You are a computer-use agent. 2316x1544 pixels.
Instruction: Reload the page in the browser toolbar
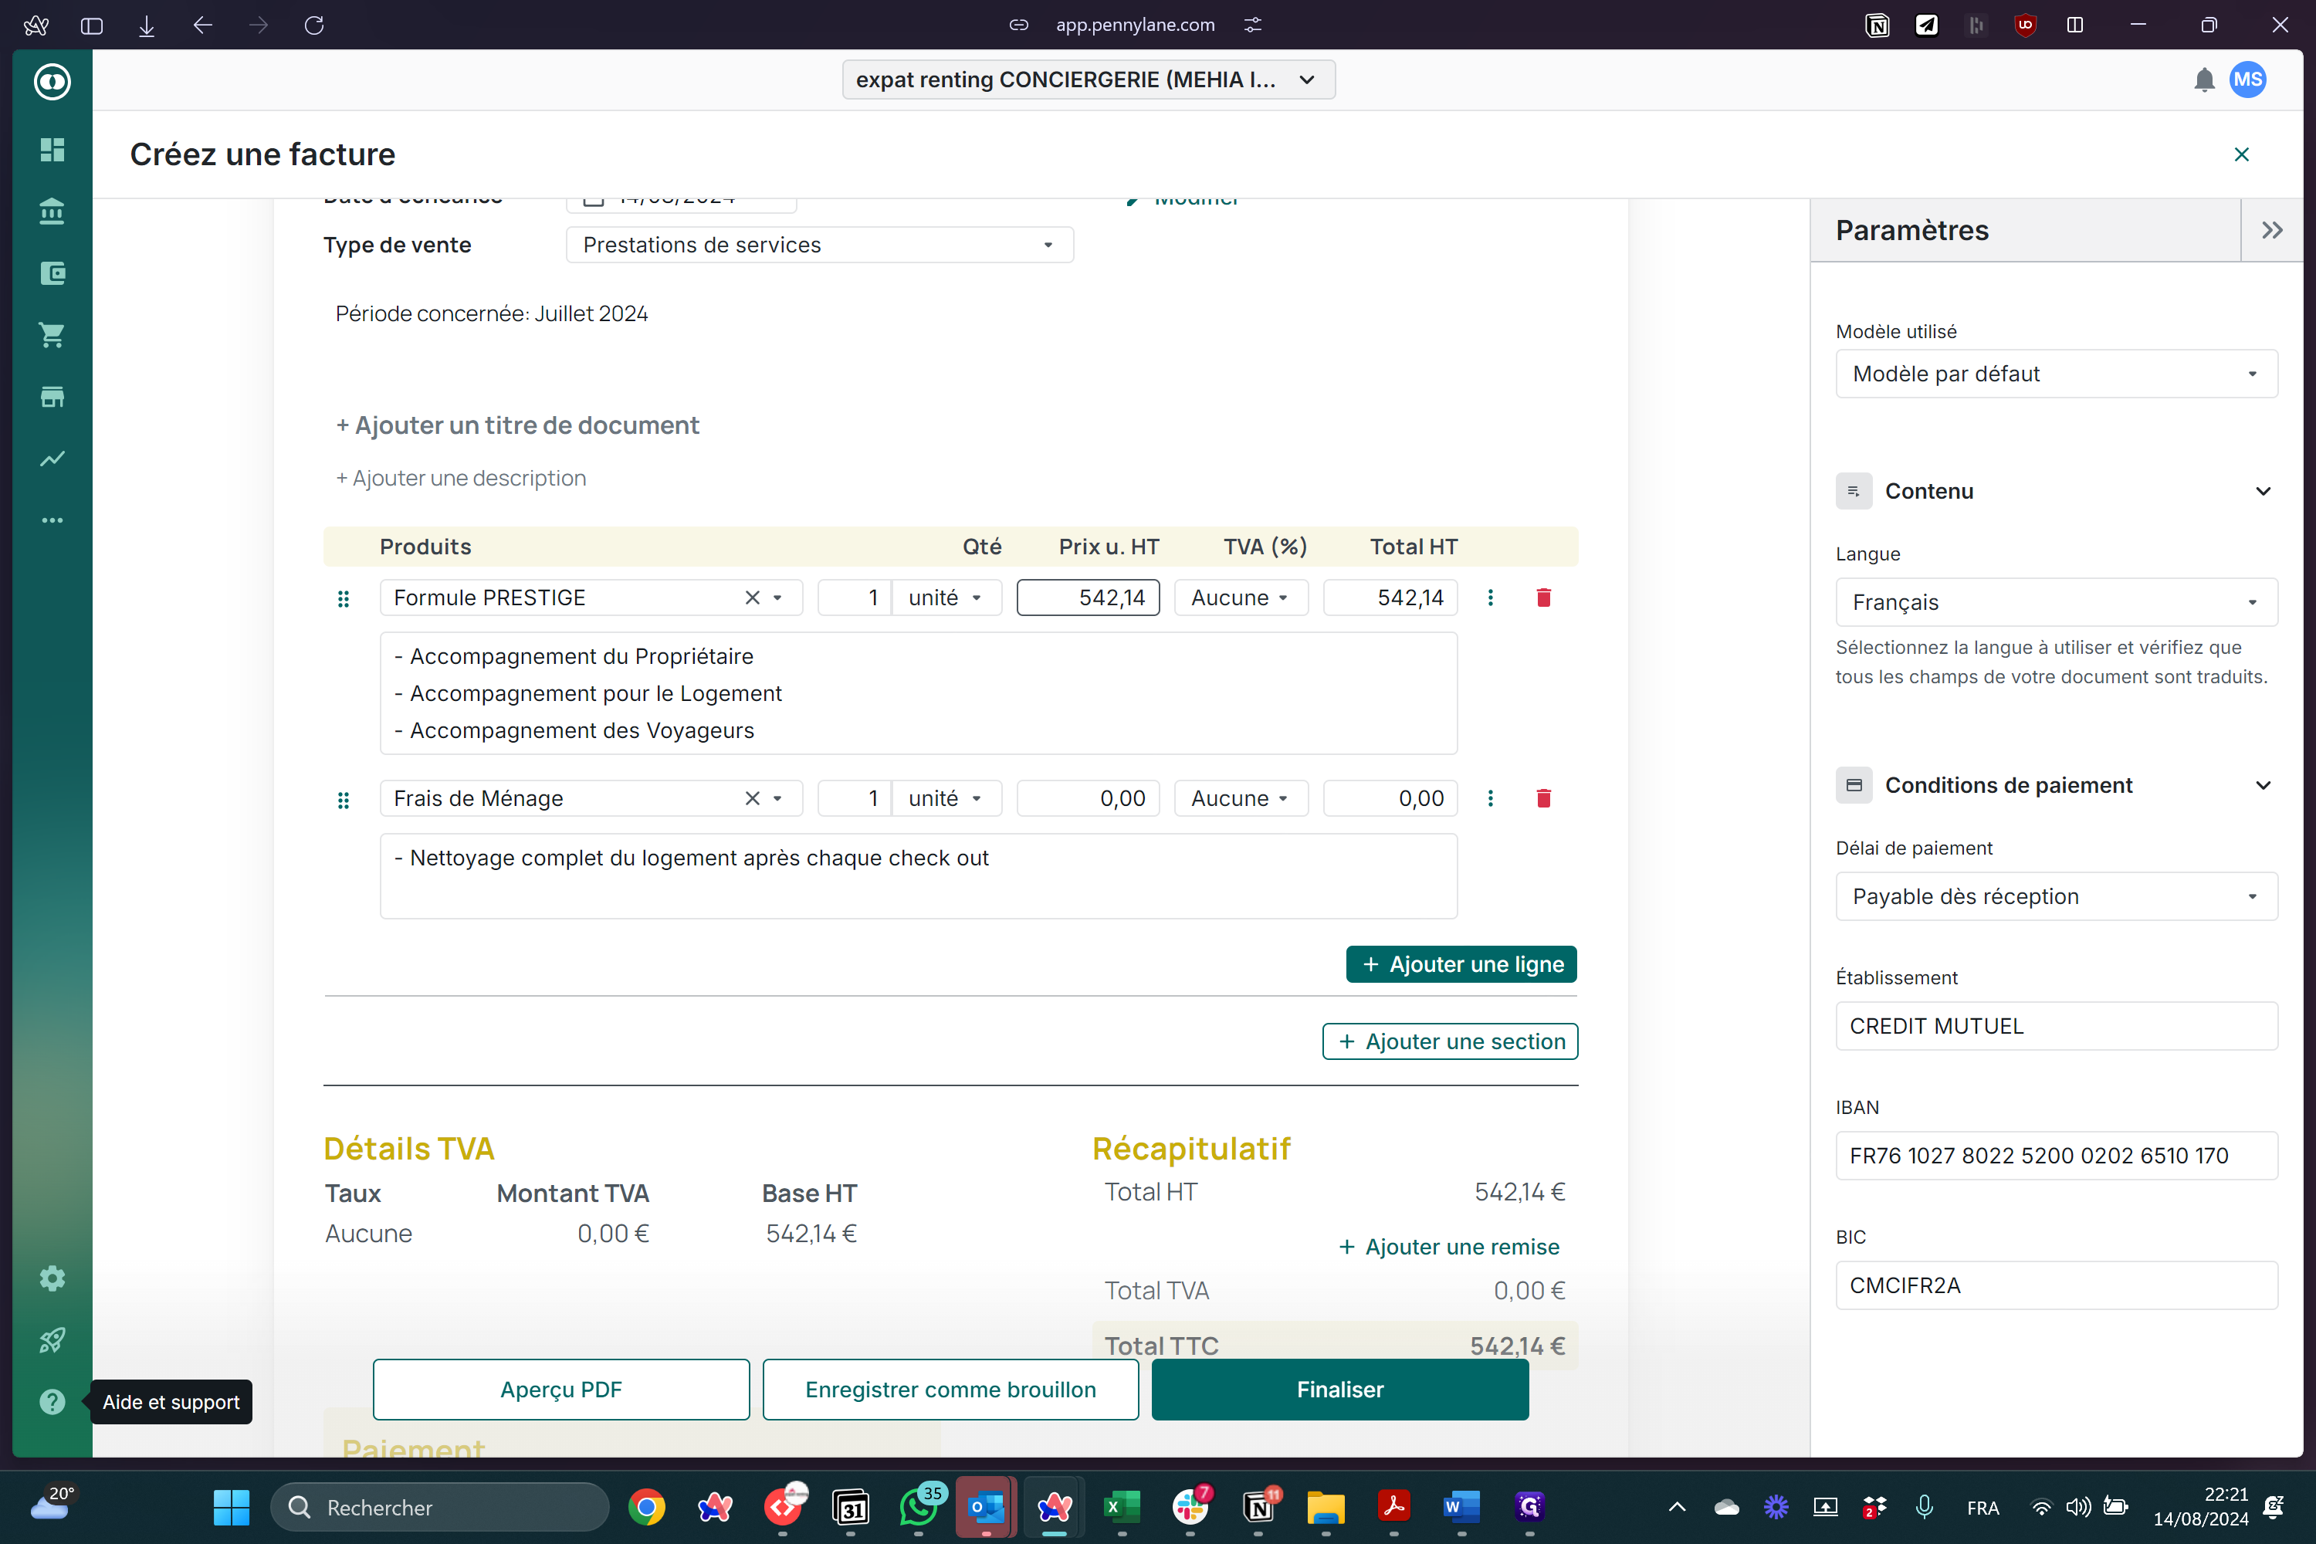coord(314,25)
